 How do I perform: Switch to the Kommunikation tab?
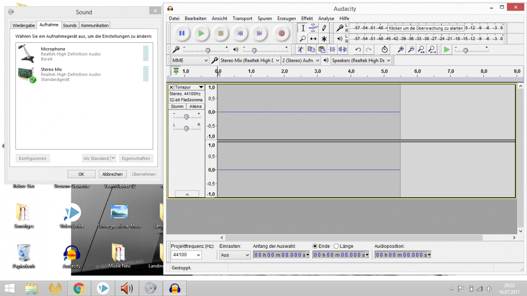(x=95, y=26)
